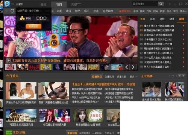Expand the 更多 dropdown in the category bar
This screenshot has width=188, height=135.
point(183,11)
